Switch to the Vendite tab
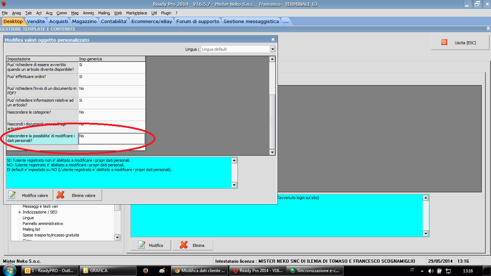491x276 pixels. click(36, 21)
